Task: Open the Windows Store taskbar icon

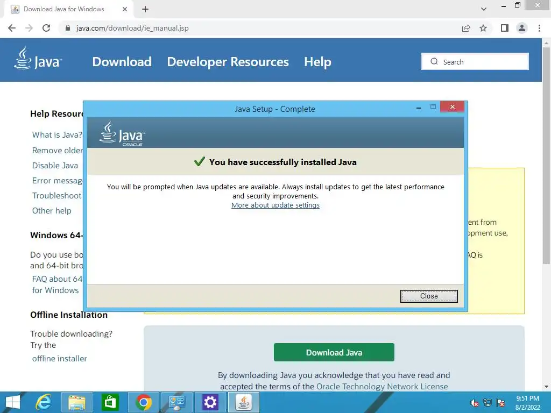Action: point(110,402)
